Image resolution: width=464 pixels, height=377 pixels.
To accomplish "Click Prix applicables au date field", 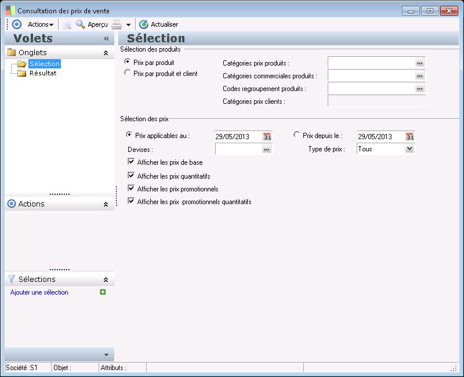I will click(x=238, y=136).
